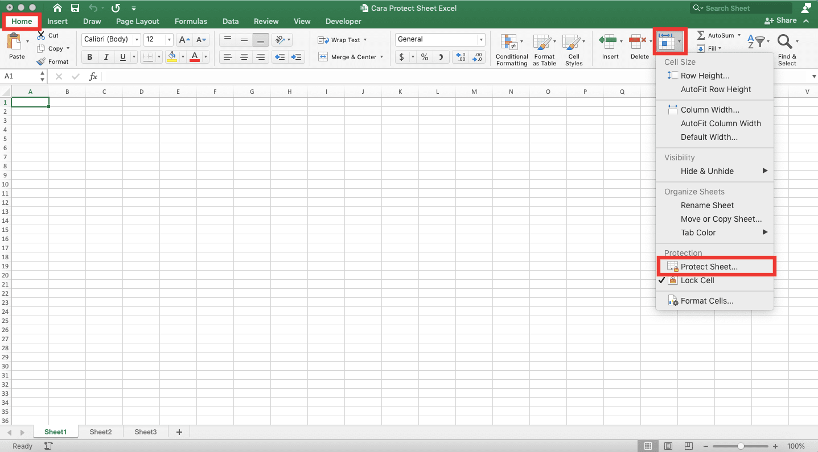
Task: Select the Format painter brush
Action: pos(41,61)
